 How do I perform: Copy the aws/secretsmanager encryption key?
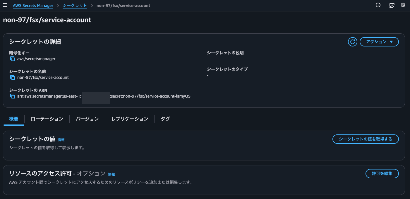(x=12, y=59)
